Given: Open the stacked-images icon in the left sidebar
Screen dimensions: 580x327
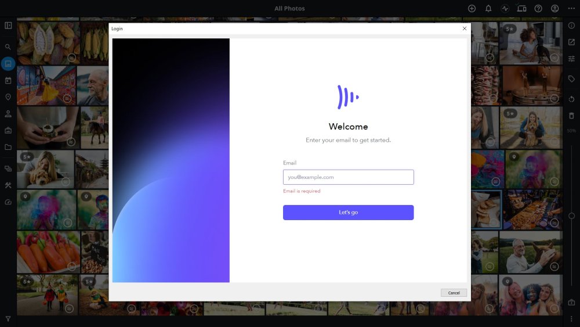Looking at the screenshot, I should (x=8, y=168).
